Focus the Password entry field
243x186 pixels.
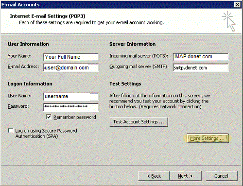[x=71, y=107]
